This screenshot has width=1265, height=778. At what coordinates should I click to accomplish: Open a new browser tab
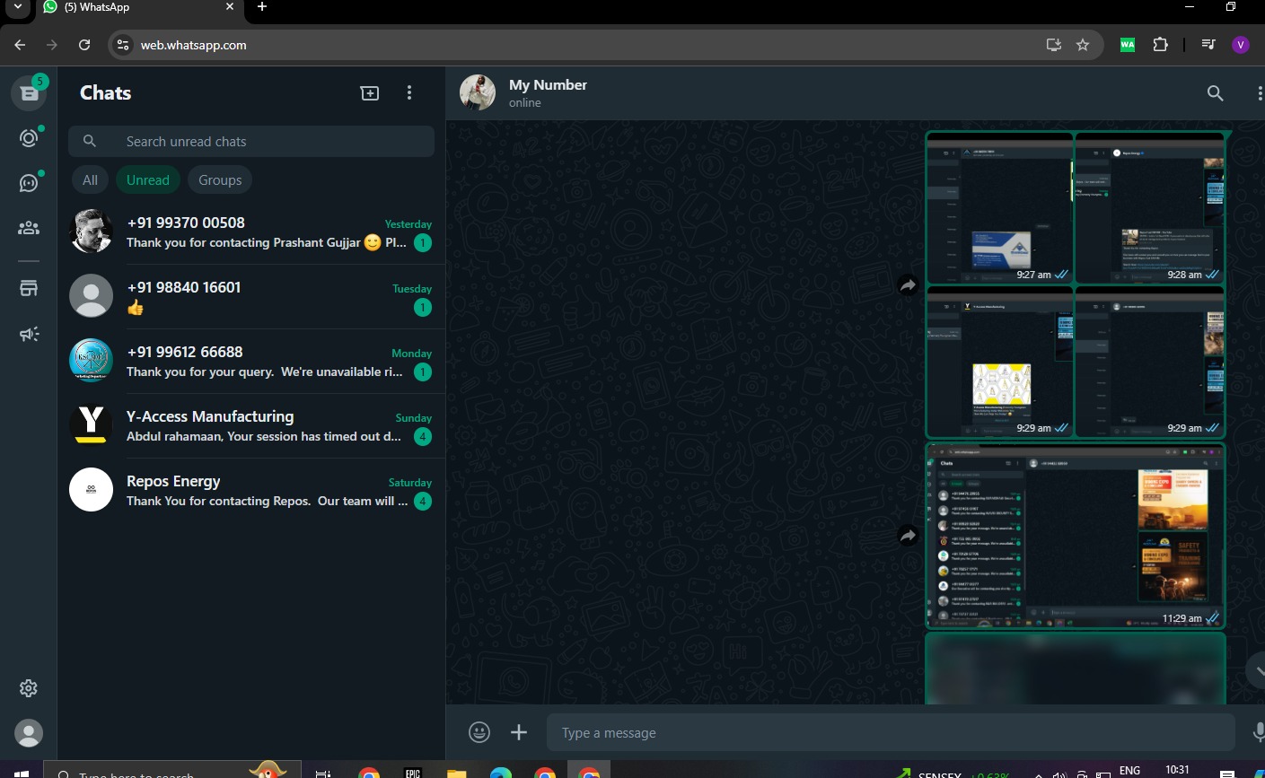point(261,6)
